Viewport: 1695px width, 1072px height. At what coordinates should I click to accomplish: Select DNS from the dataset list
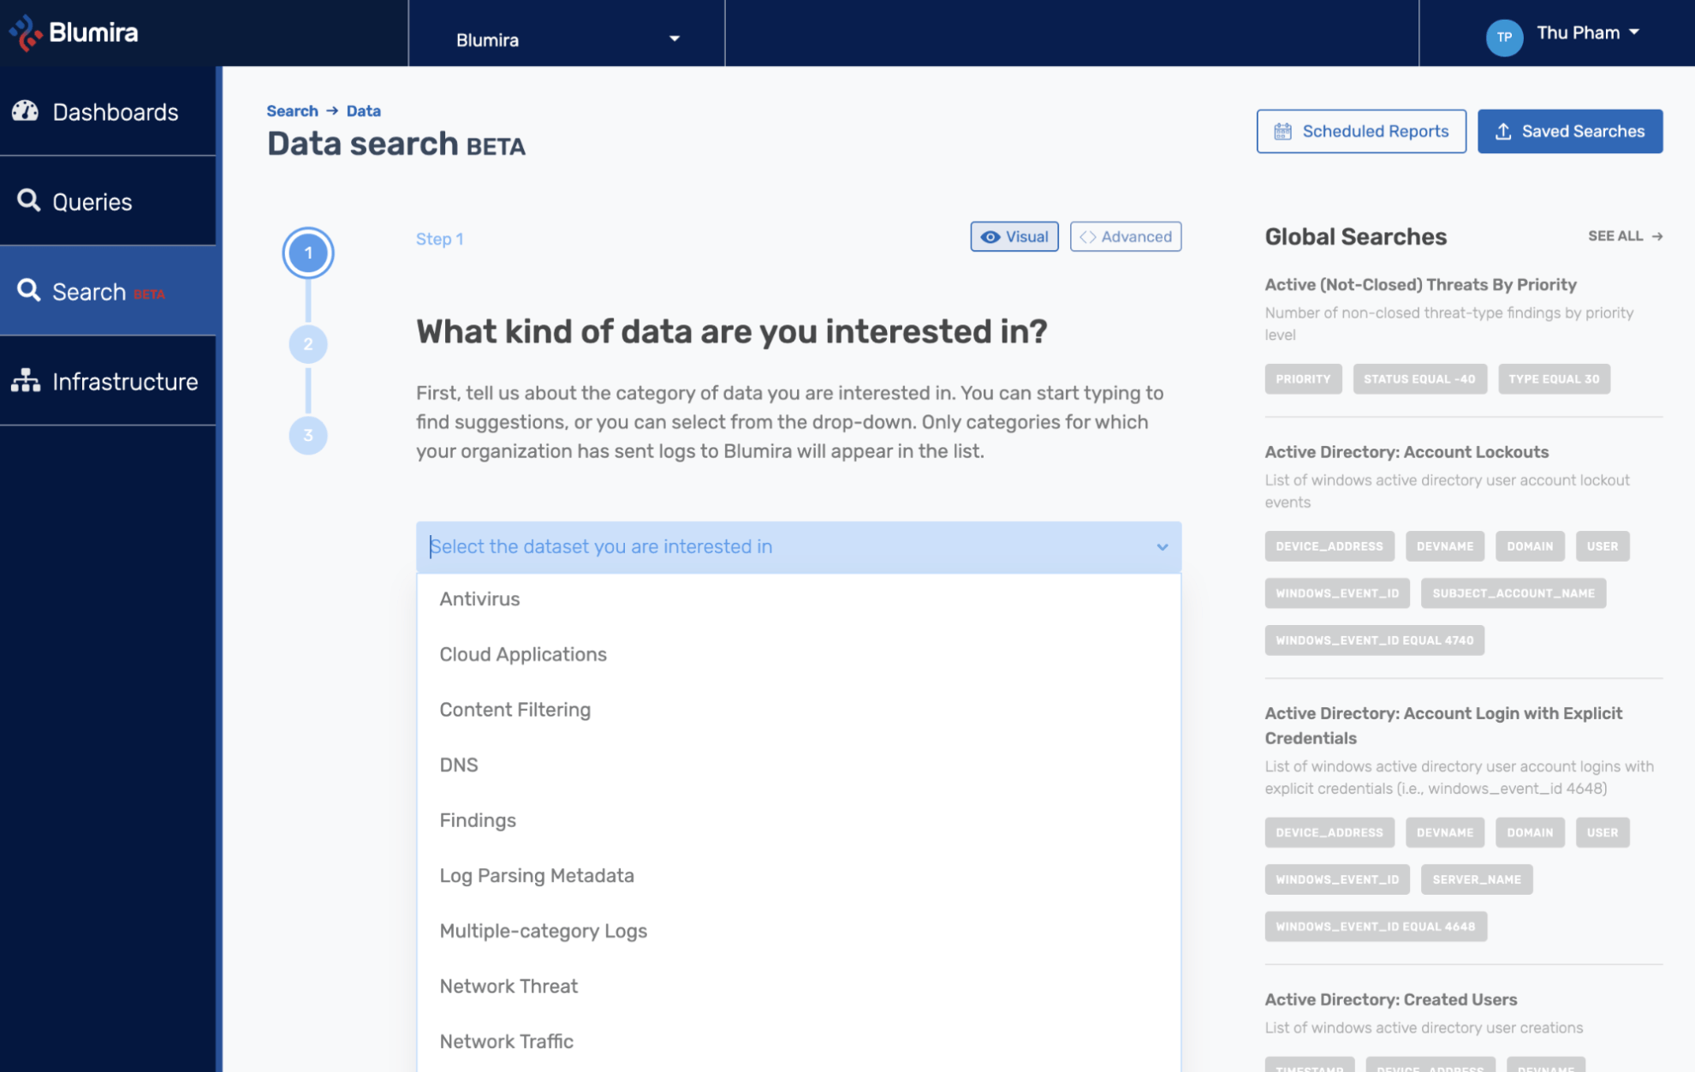459,765
